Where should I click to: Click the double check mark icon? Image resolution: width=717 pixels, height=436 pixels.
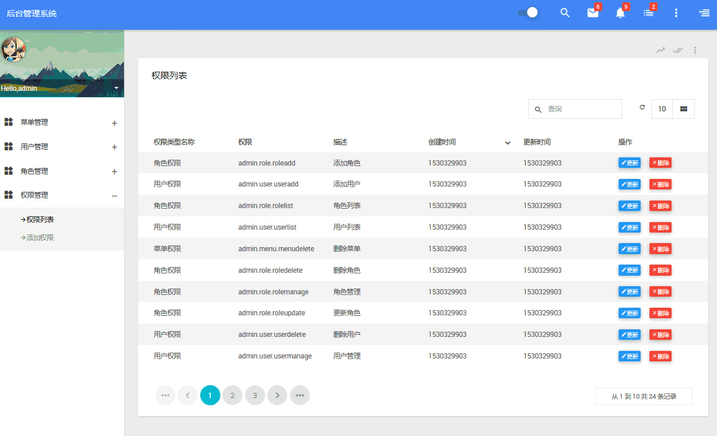(677, 50)
